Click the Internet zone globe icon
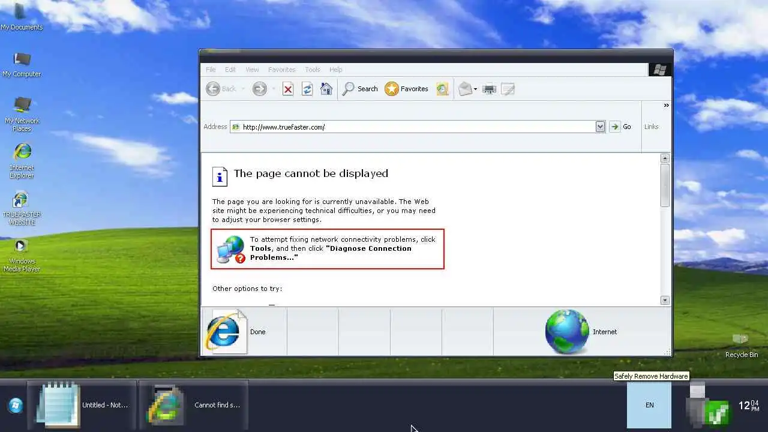The width and height of the screenshot is (768, 432). 567,332
